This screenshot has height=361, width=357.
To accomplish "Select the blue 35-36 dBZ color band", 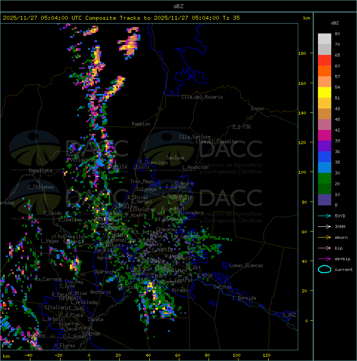I will pyautogui.click(x=324, y=157).
